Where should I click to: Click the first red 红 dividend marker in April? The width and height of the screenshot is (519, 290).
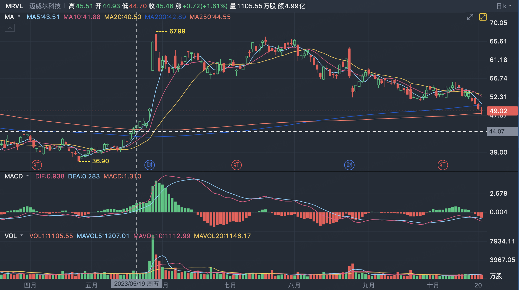pos(37,165)
